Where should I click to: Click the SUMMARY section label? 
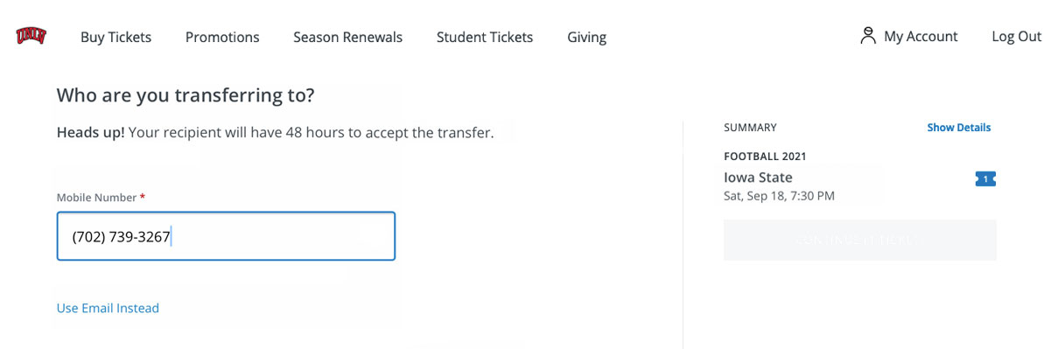pos(750,128)
